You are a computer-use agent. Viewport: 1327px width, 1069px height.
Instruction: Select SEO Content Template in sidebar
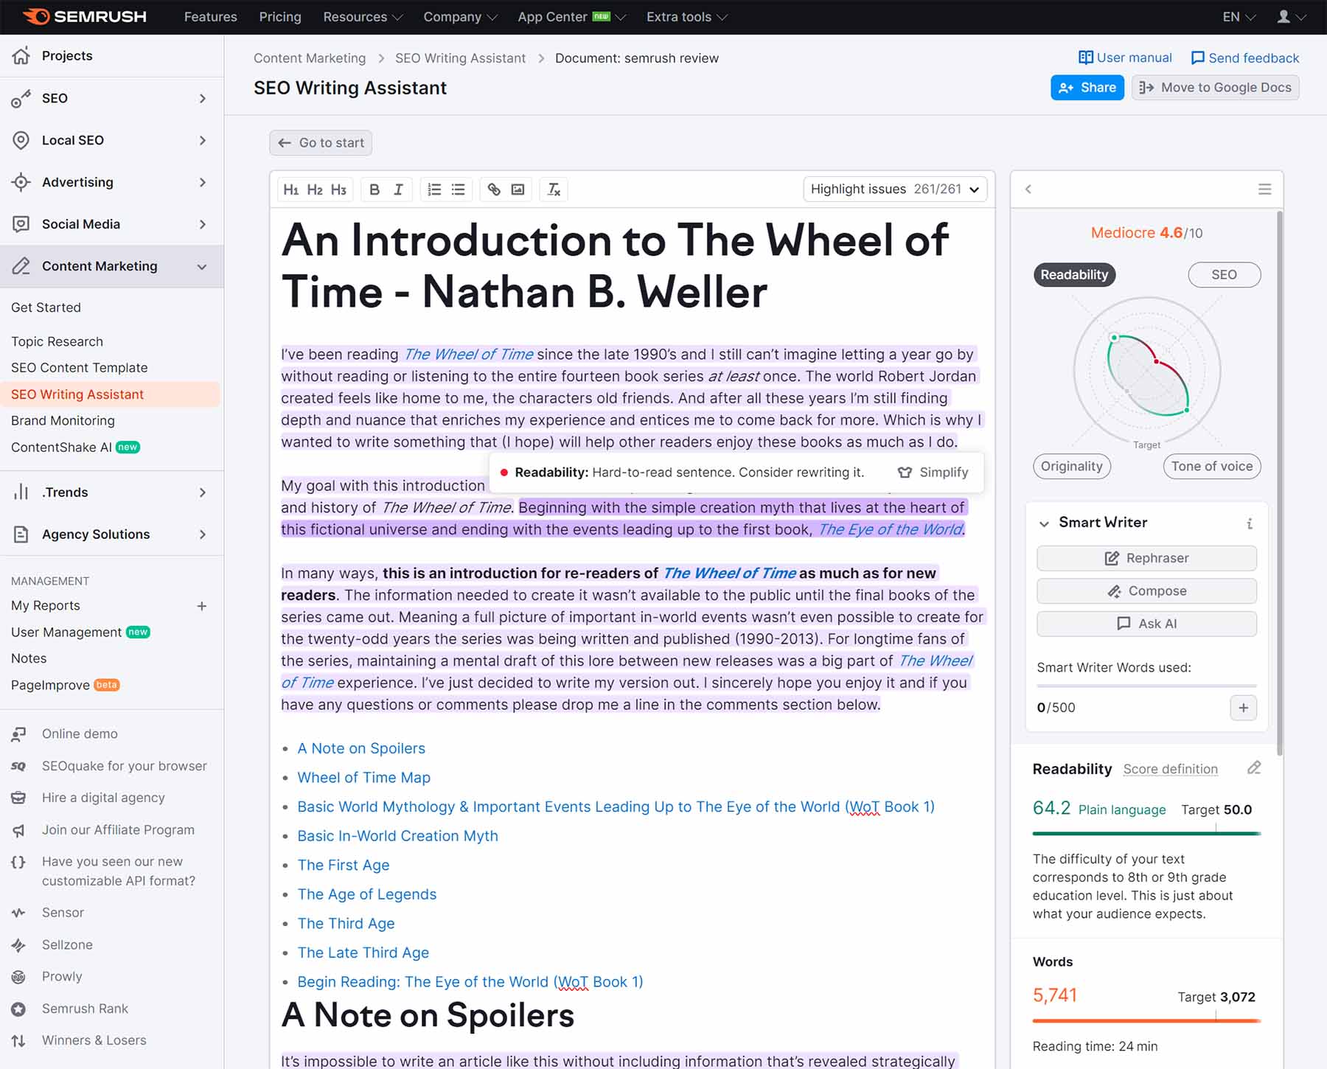pos(78,367)
